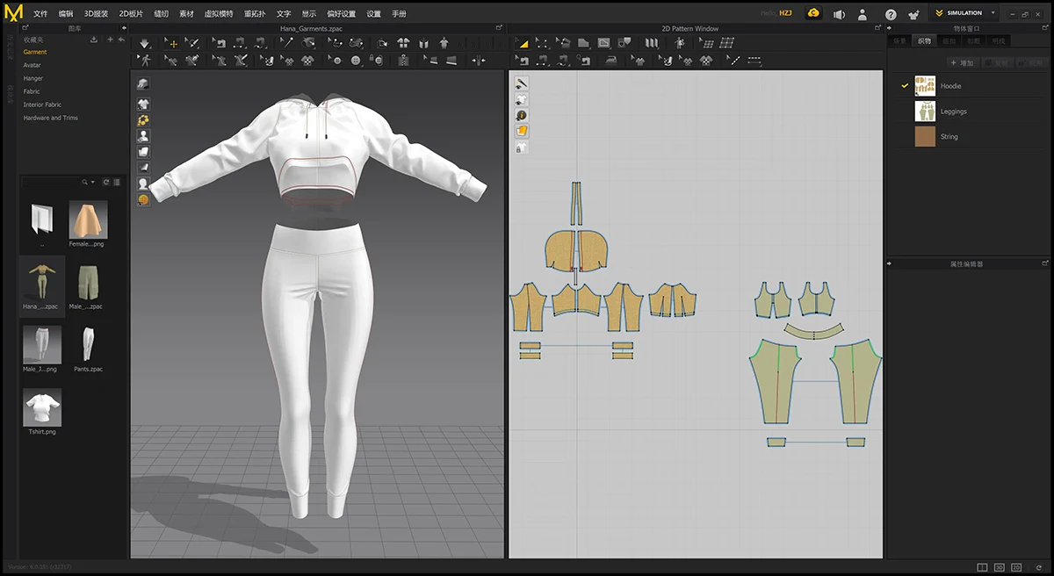Screen dimensions: 1054x576
Task: Select the walking avatar icon in 3D toolbar
Action: tap(145, 61)
